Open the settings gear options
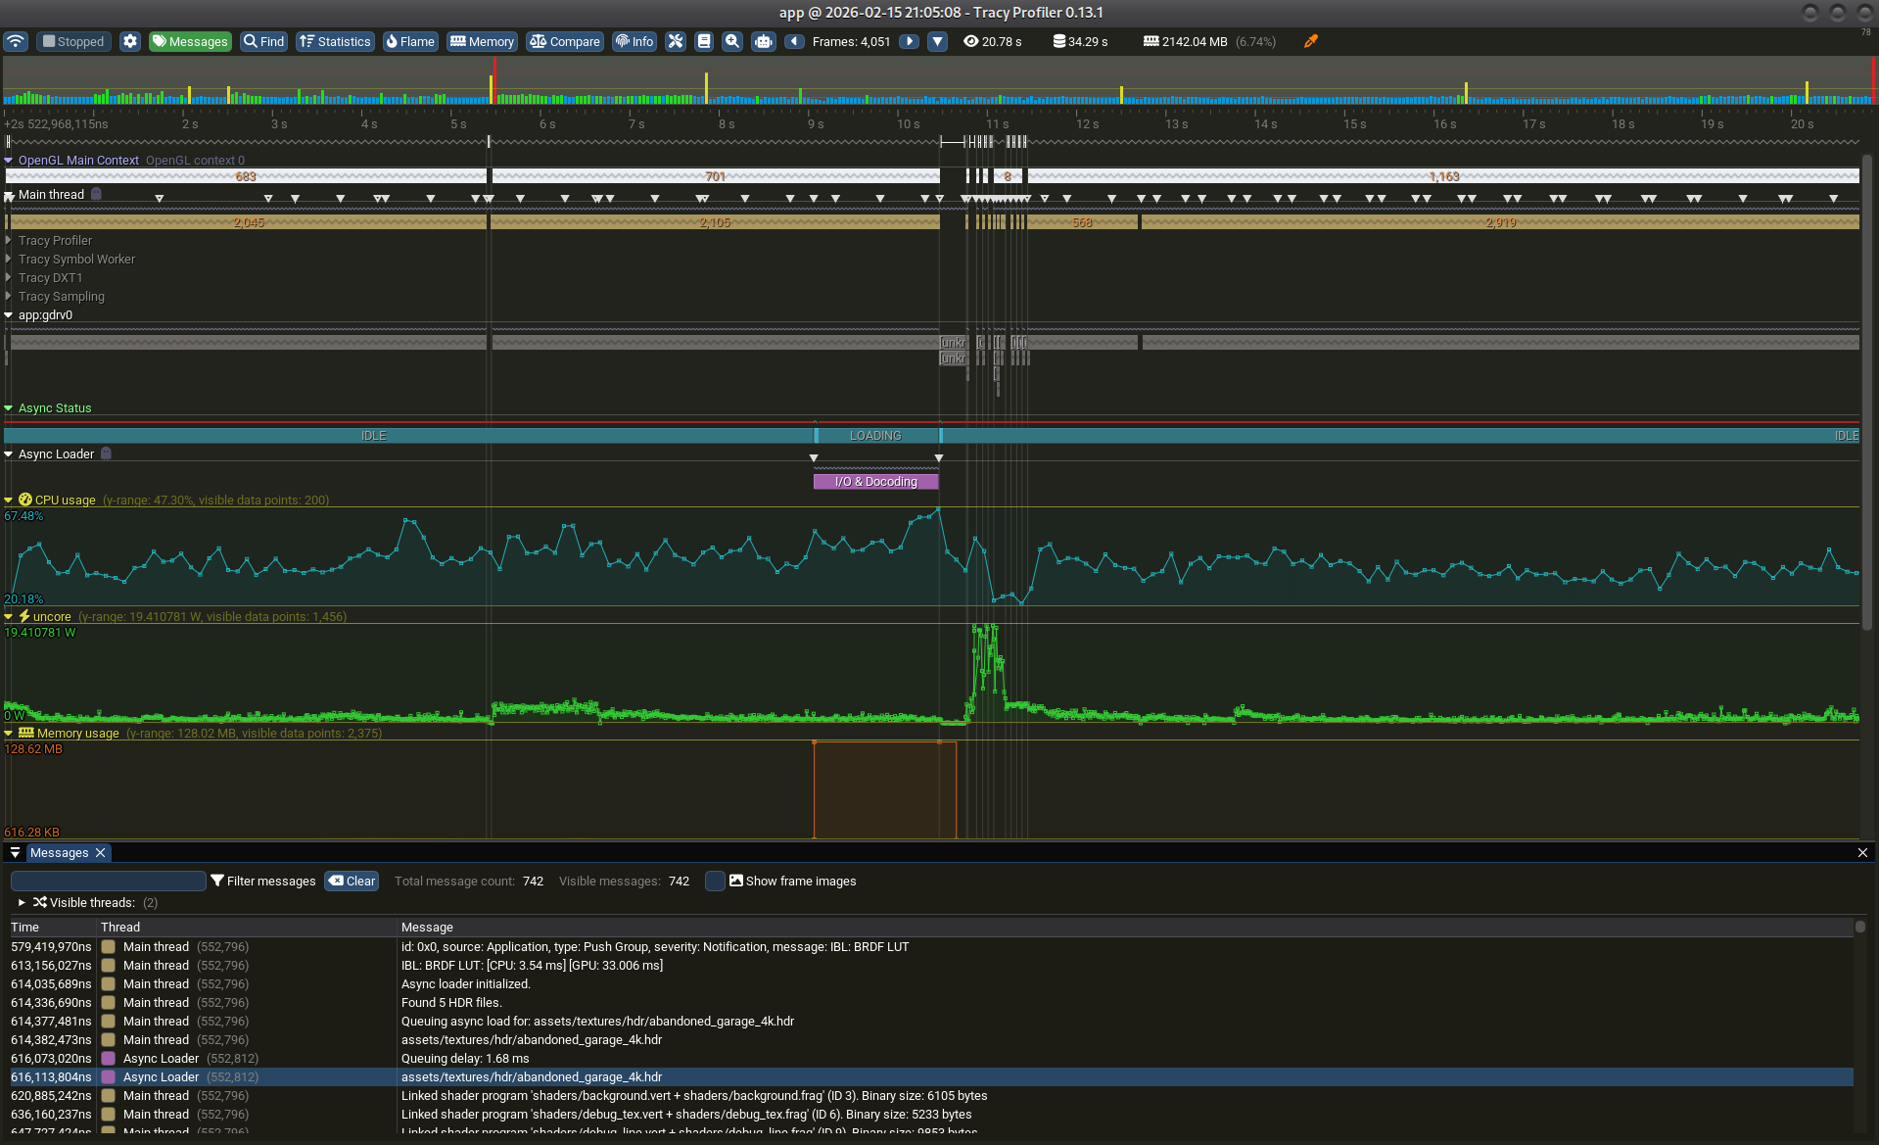Image resolution: width=1879 pixels, height=1145 pixels. point(130,41)
